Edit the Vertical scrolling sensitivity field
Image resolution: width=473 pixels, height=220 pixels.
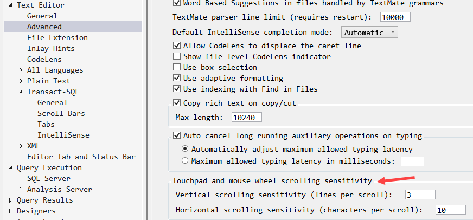pyautogui.click(x=420, y=195)
